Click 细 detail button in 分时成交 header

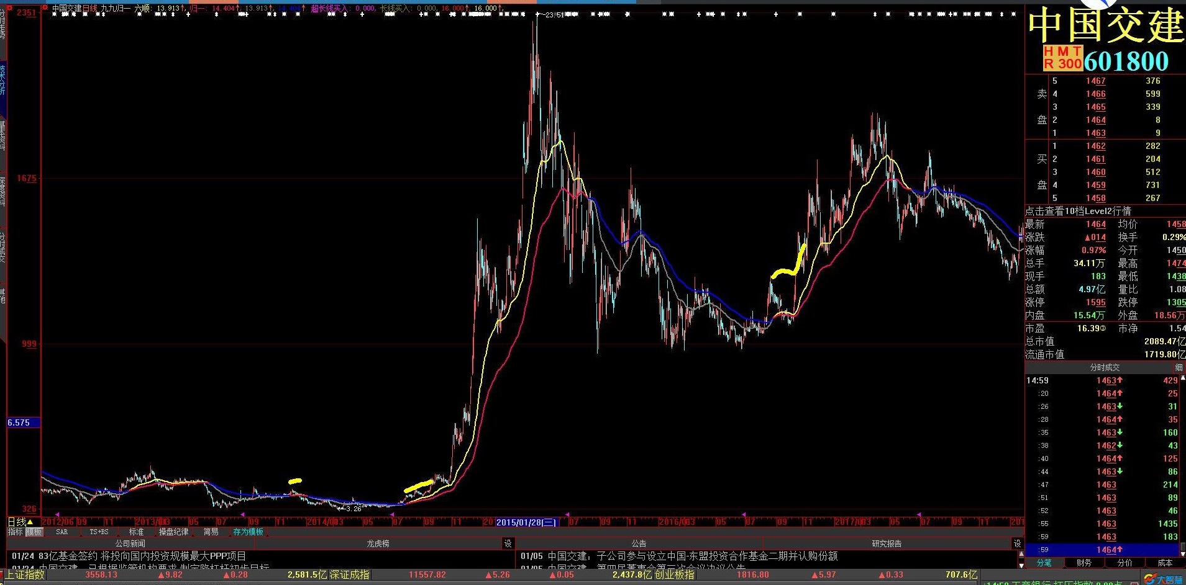pos(1179,367)
